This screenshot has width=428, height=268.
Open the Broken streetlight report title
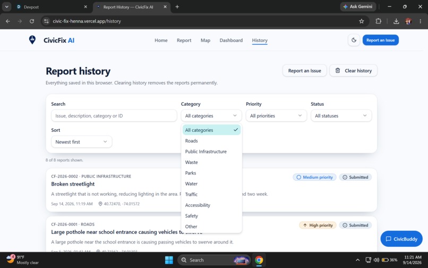point(73,184)
